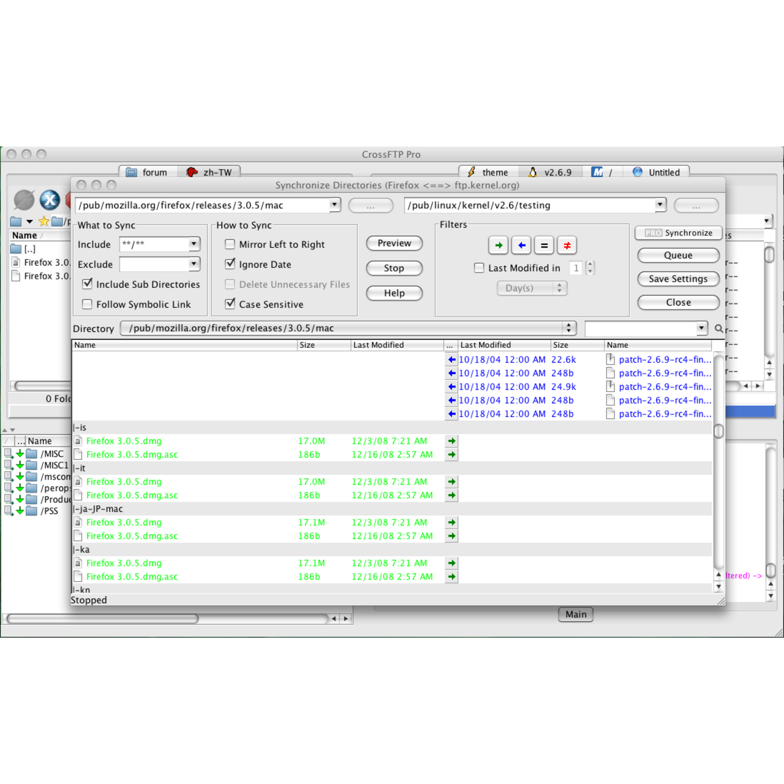784x784 pixels.
Task: Click the blue arrow beside patch-2.6.9-rc4 file
Action: (451, 360)
